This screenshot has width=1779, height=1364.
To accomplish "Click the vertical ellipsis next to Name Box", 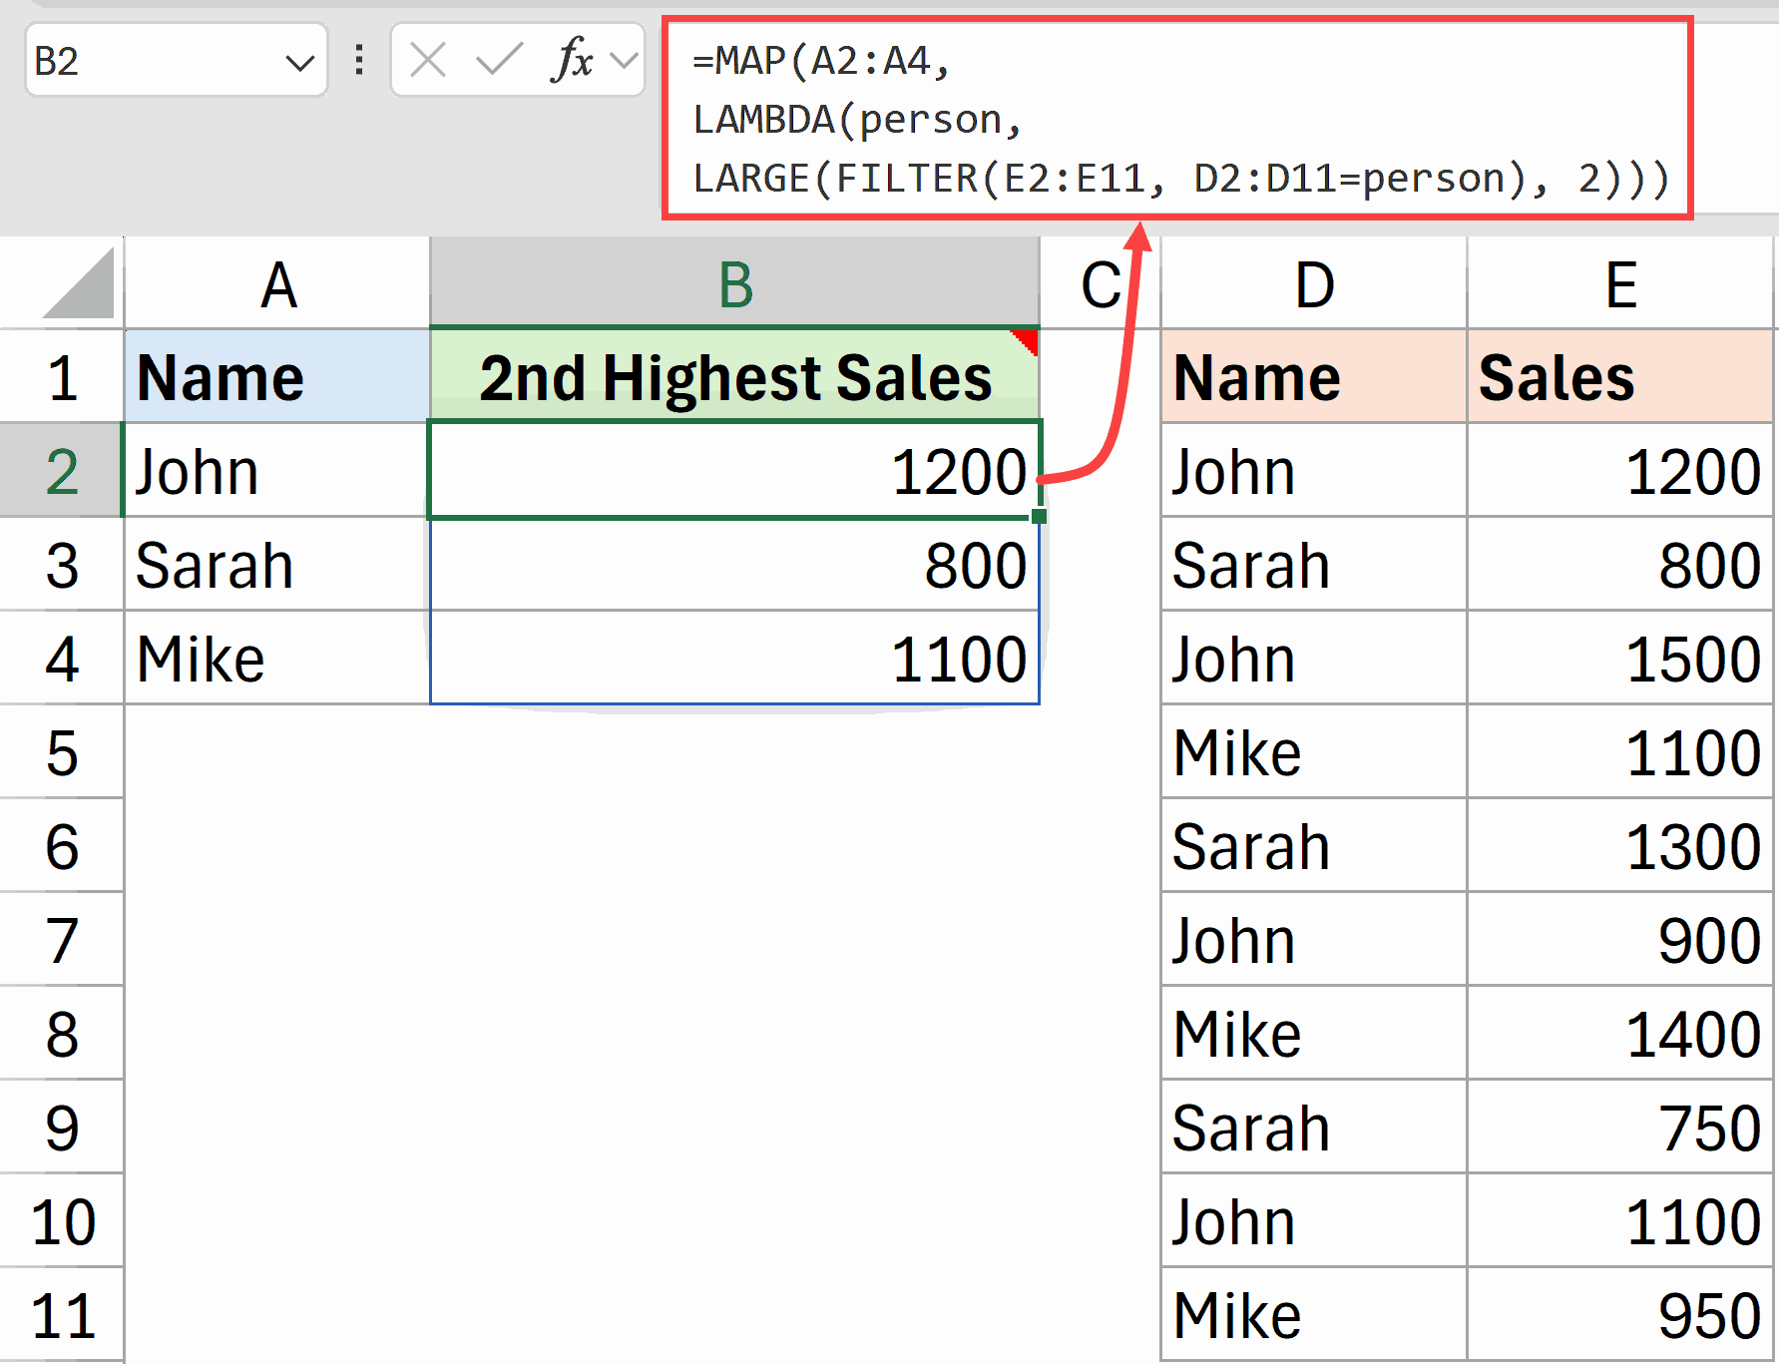I will pos(357,61).
